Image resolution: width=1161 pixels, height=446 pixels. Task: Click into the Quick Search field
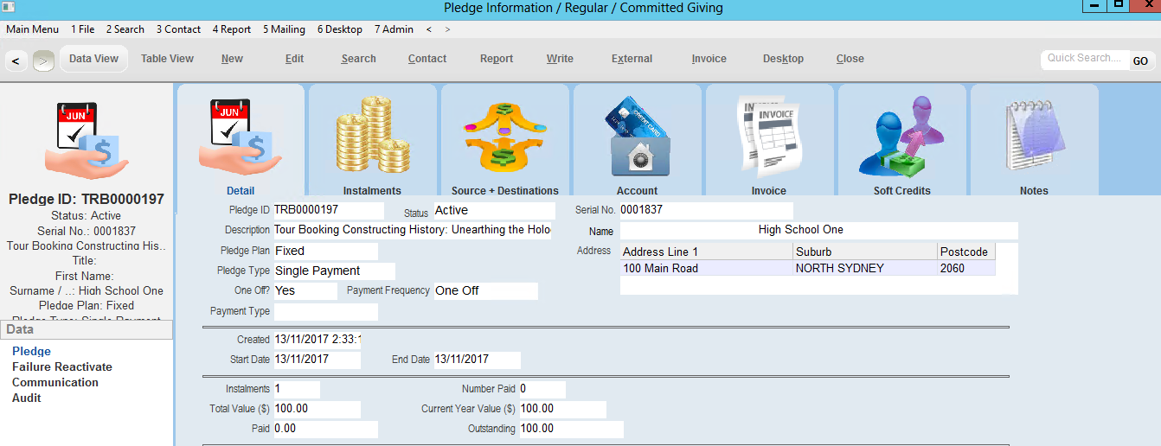pos(1083,59)
